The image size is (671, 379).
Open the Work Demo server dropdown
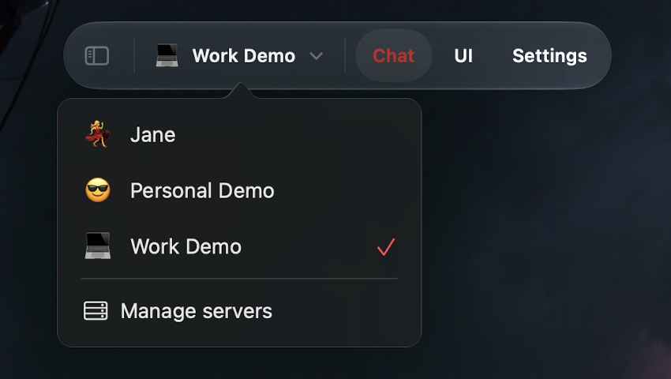click(x=240, y=56)
